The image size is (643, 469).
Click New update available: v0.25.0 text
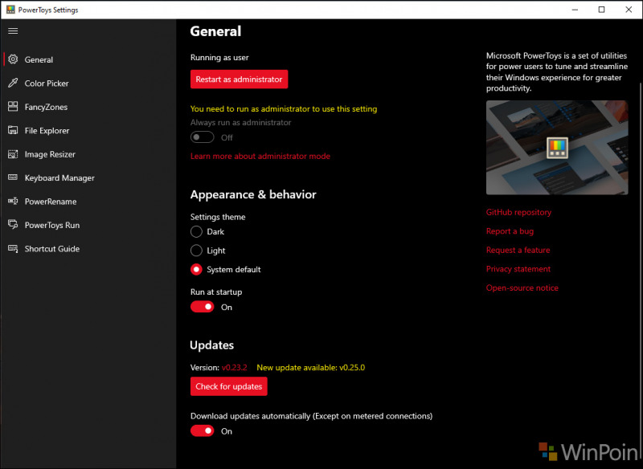point(311,368)
